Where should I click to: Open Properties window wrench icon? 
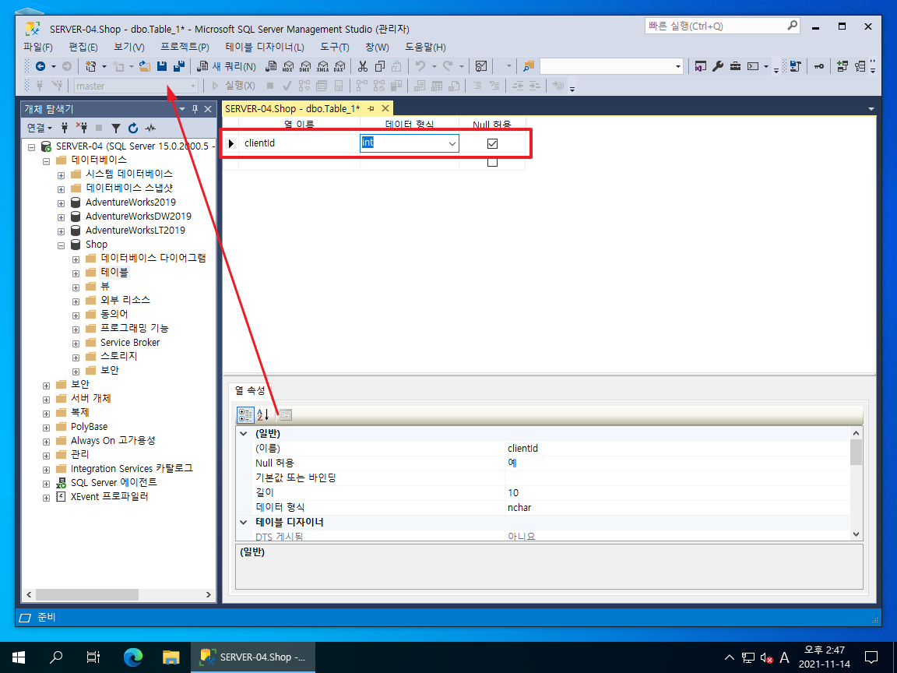[x=718, y=66]
